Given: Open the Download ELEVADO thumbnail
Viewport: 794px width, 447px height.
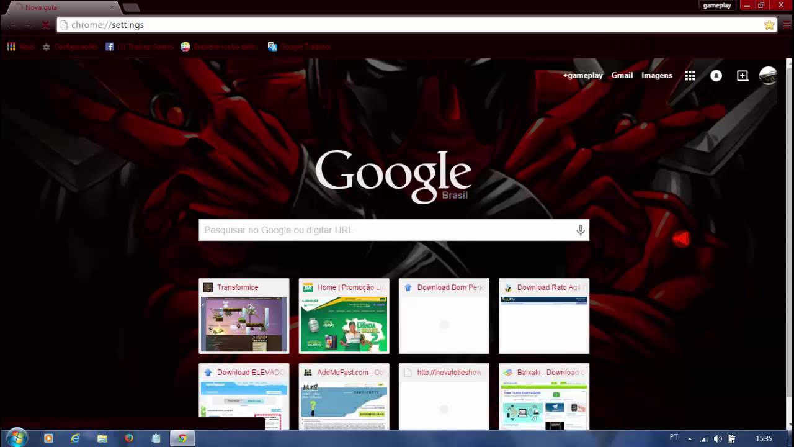Looking at the screenshot, I should point(244,396).
